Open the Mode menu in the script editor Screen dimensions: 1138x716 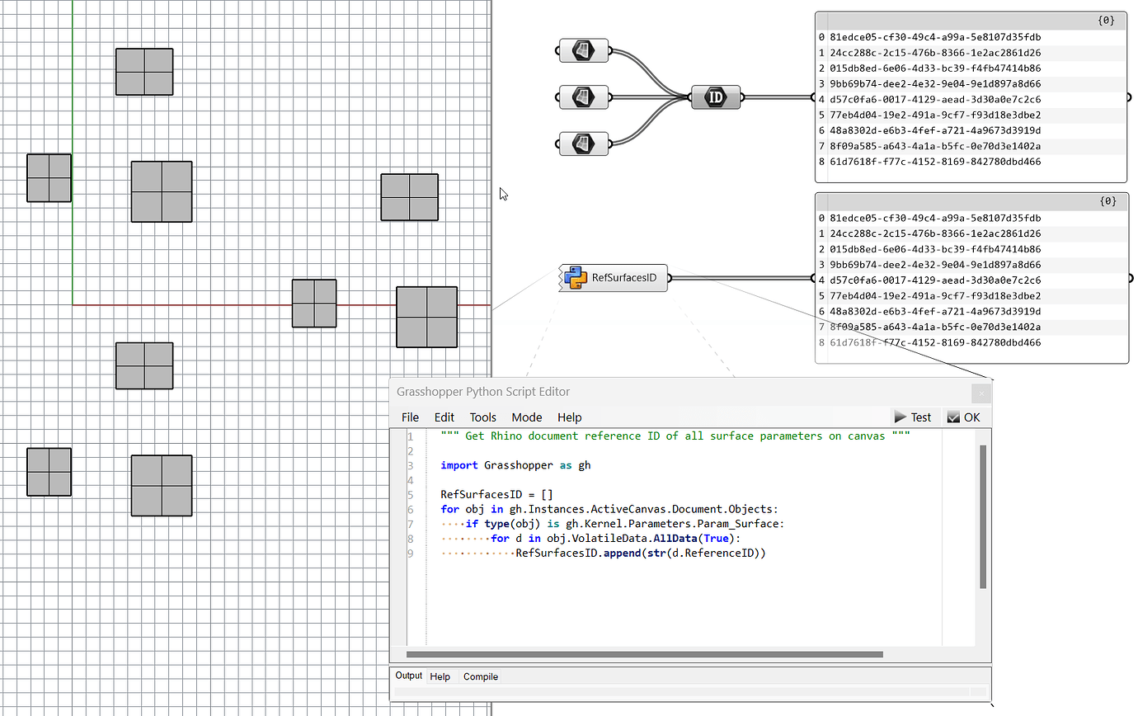pyautogui.click(x=526, y=417)
